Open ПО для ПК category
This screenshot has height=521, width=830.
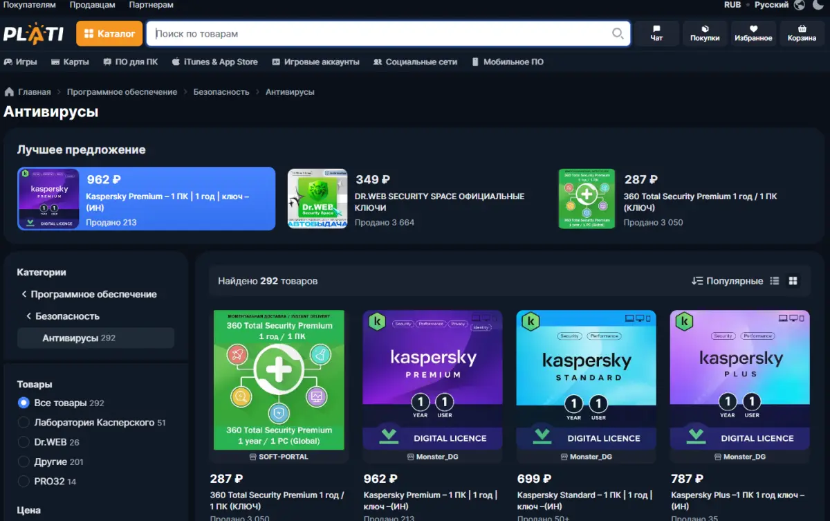click(x=131, y=62)
